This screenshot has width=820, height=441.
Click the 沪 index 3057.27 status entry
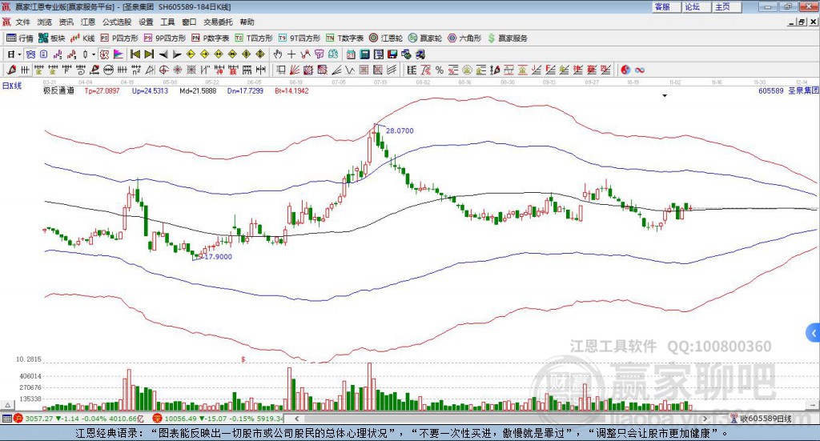click(79, 419)
